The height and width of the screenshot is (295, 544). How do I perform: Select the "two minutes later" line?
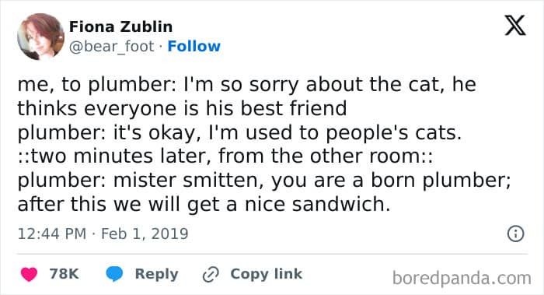pyautogui.click(x=225, y=156)
